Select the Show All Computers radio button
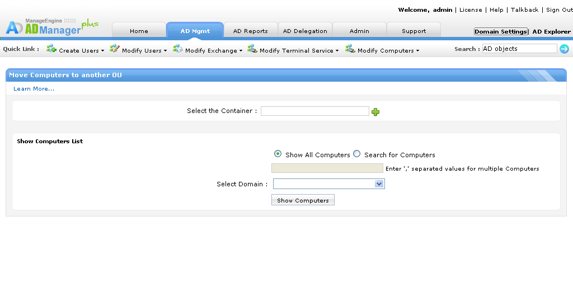The image size is (573, 306). pos(278,154)
